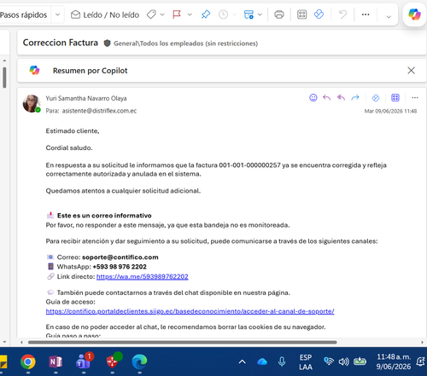
Task: Open the OneDrive cloud tray icon
Action: (x=262, y=362)
